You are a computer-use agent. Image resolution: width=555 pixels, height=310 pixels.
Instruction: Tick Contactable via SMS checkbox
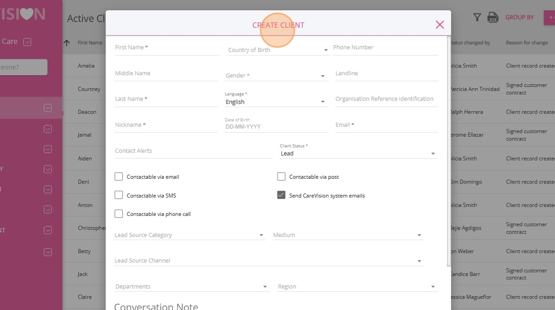point(119,195)
